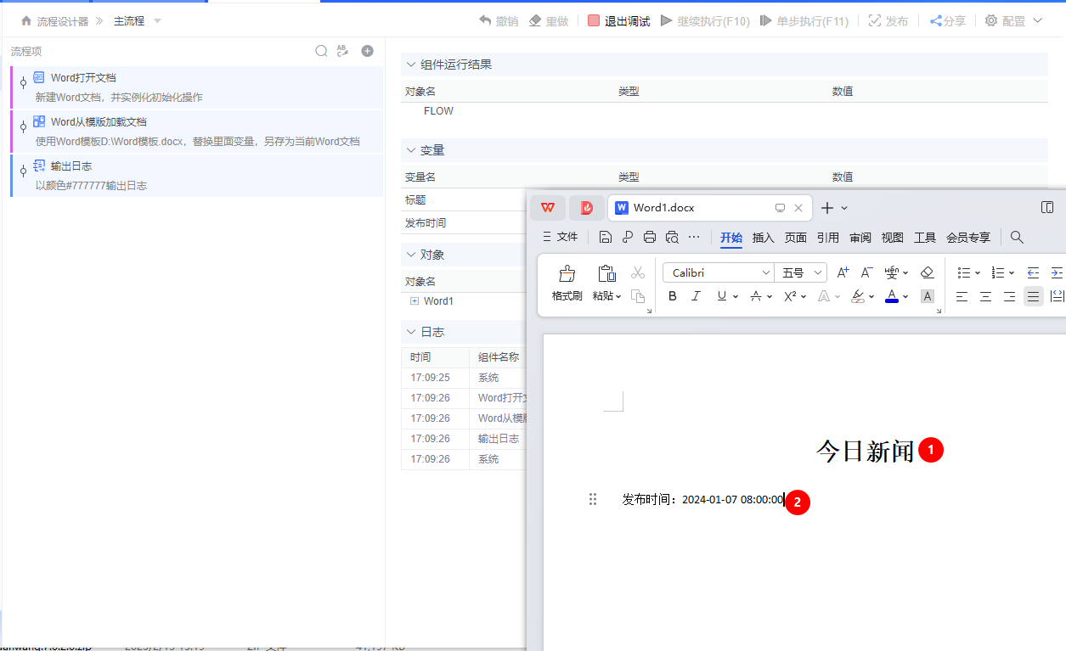Click the add component plus icon in 流程项 panel
This screenshot has width=1066, height=651.
tap(367, 51)
